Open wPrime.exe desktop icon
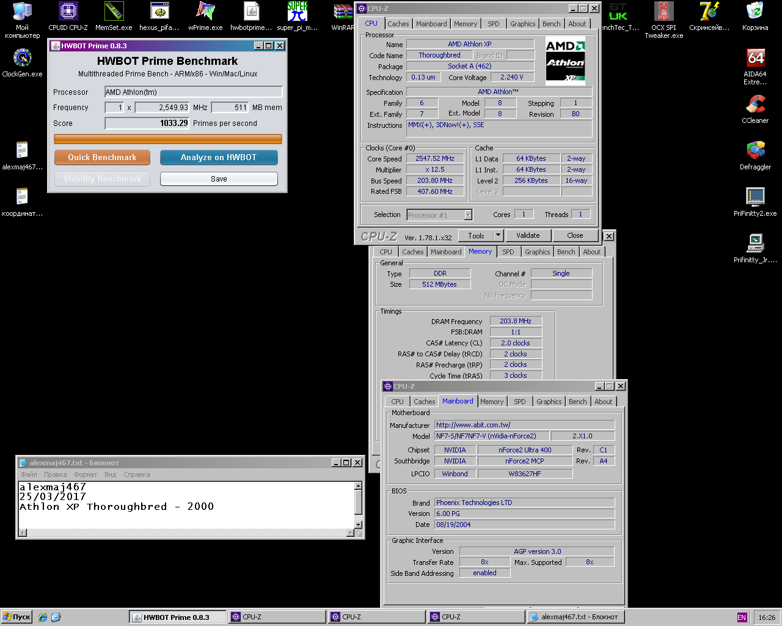Screen dimensions: 782x626 click(205, 17)
